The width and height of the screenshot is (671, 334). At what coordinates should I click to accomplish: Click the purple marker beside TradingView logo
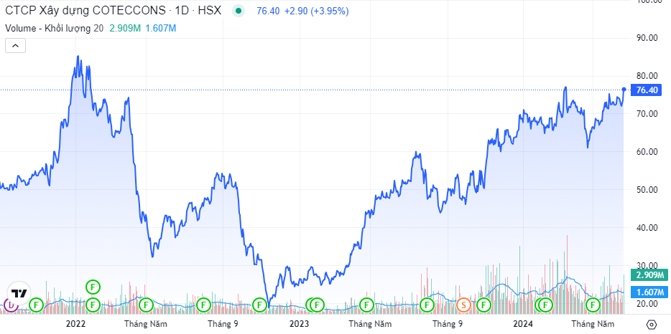pyautogui.click(x=10, y=305)
